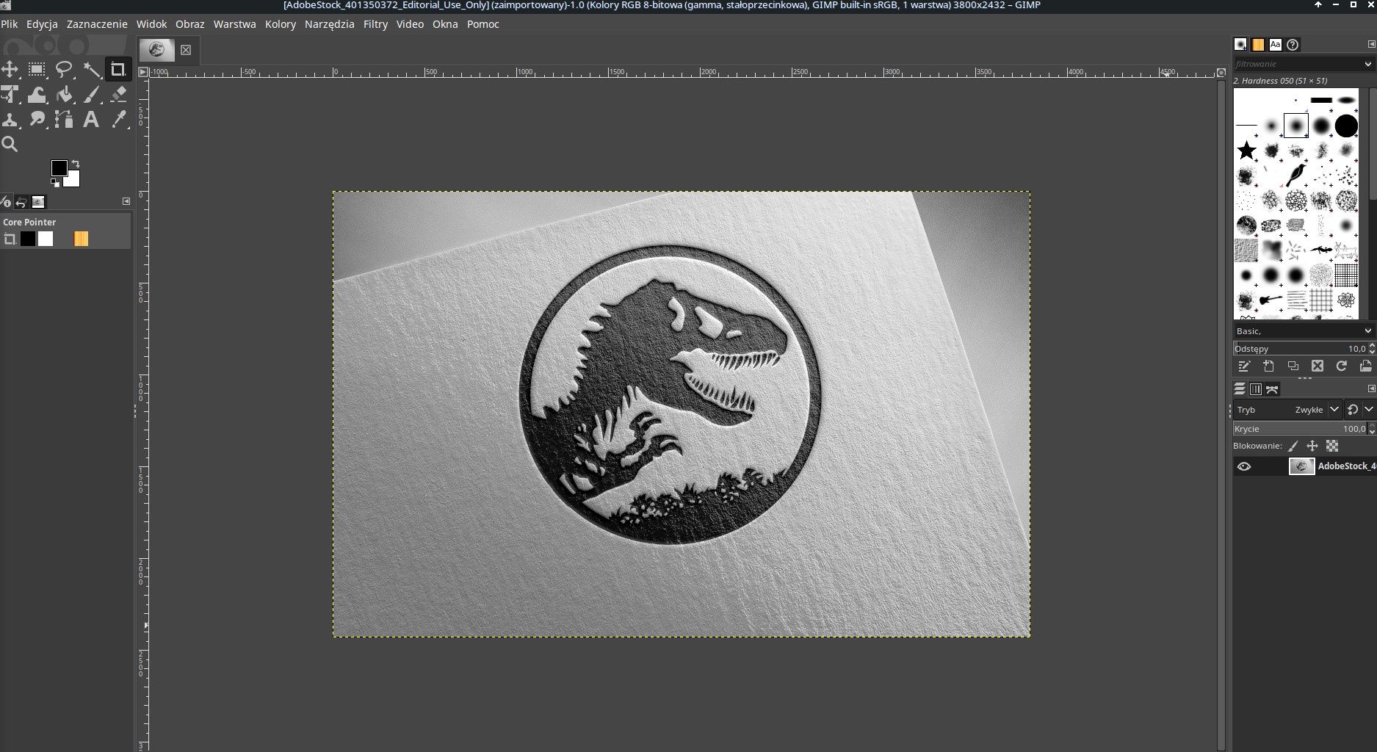Open Edycja menu
The width and height of the screenshot is (1377, 752).
coord(42,24)
